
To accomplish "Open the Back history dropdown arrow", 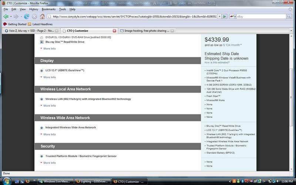I will pos(11,17).
